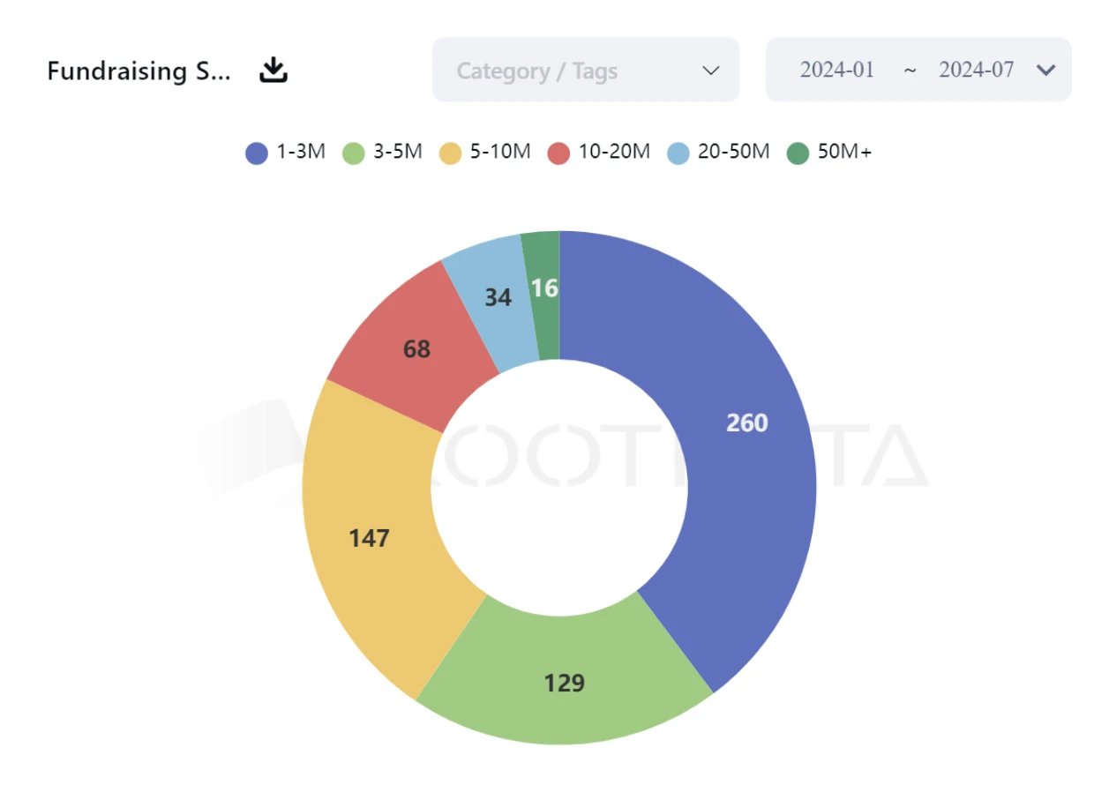Select the 2024-01 start date field
The width and height of the screenshot is (1094, 785).
coord(836,71)
